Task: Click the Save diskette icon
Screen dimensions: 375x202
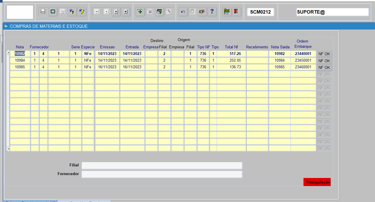Action: click(43, 12)
